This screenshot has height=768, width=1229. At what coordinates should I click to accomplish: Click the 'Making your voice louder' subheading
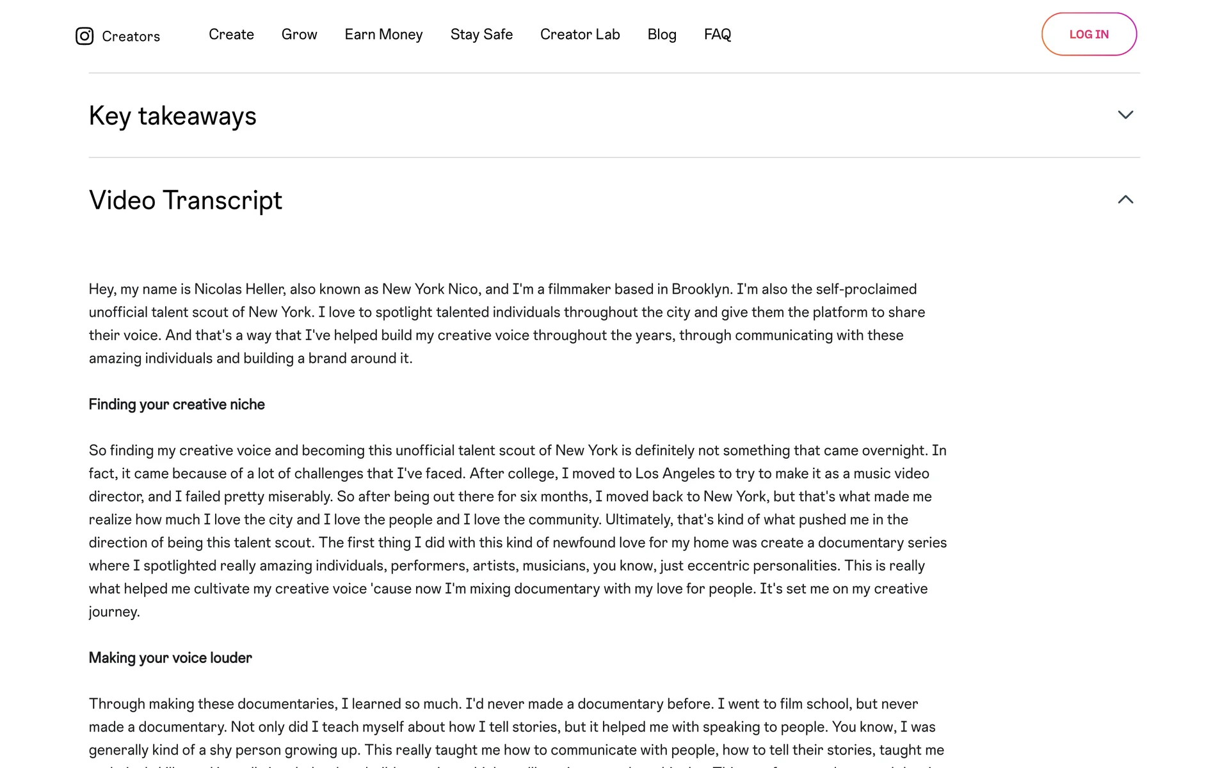pos(170,658)
